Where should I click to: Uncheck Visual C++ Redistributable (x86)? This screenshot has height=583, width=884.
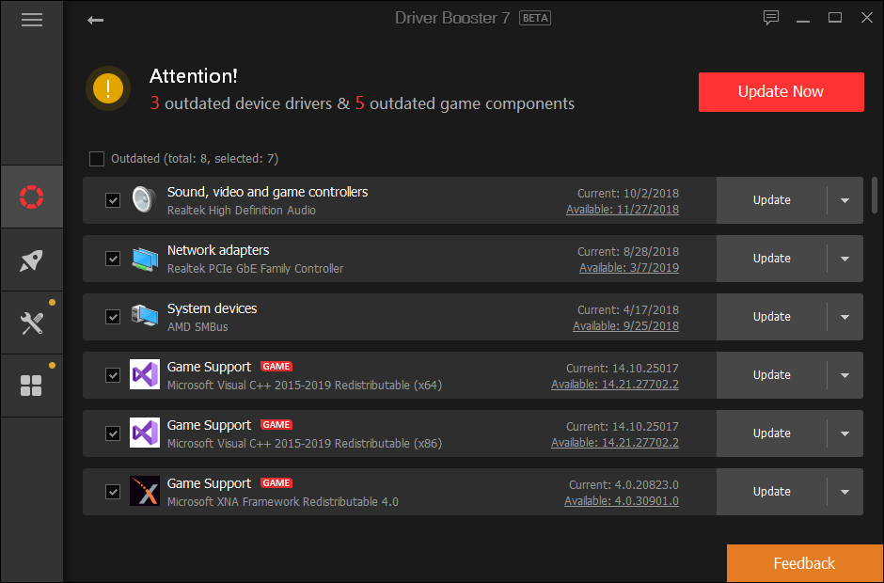coord(113,433)
